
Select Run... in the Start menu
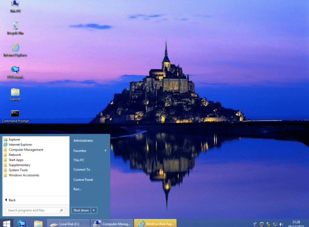(77, 189)
